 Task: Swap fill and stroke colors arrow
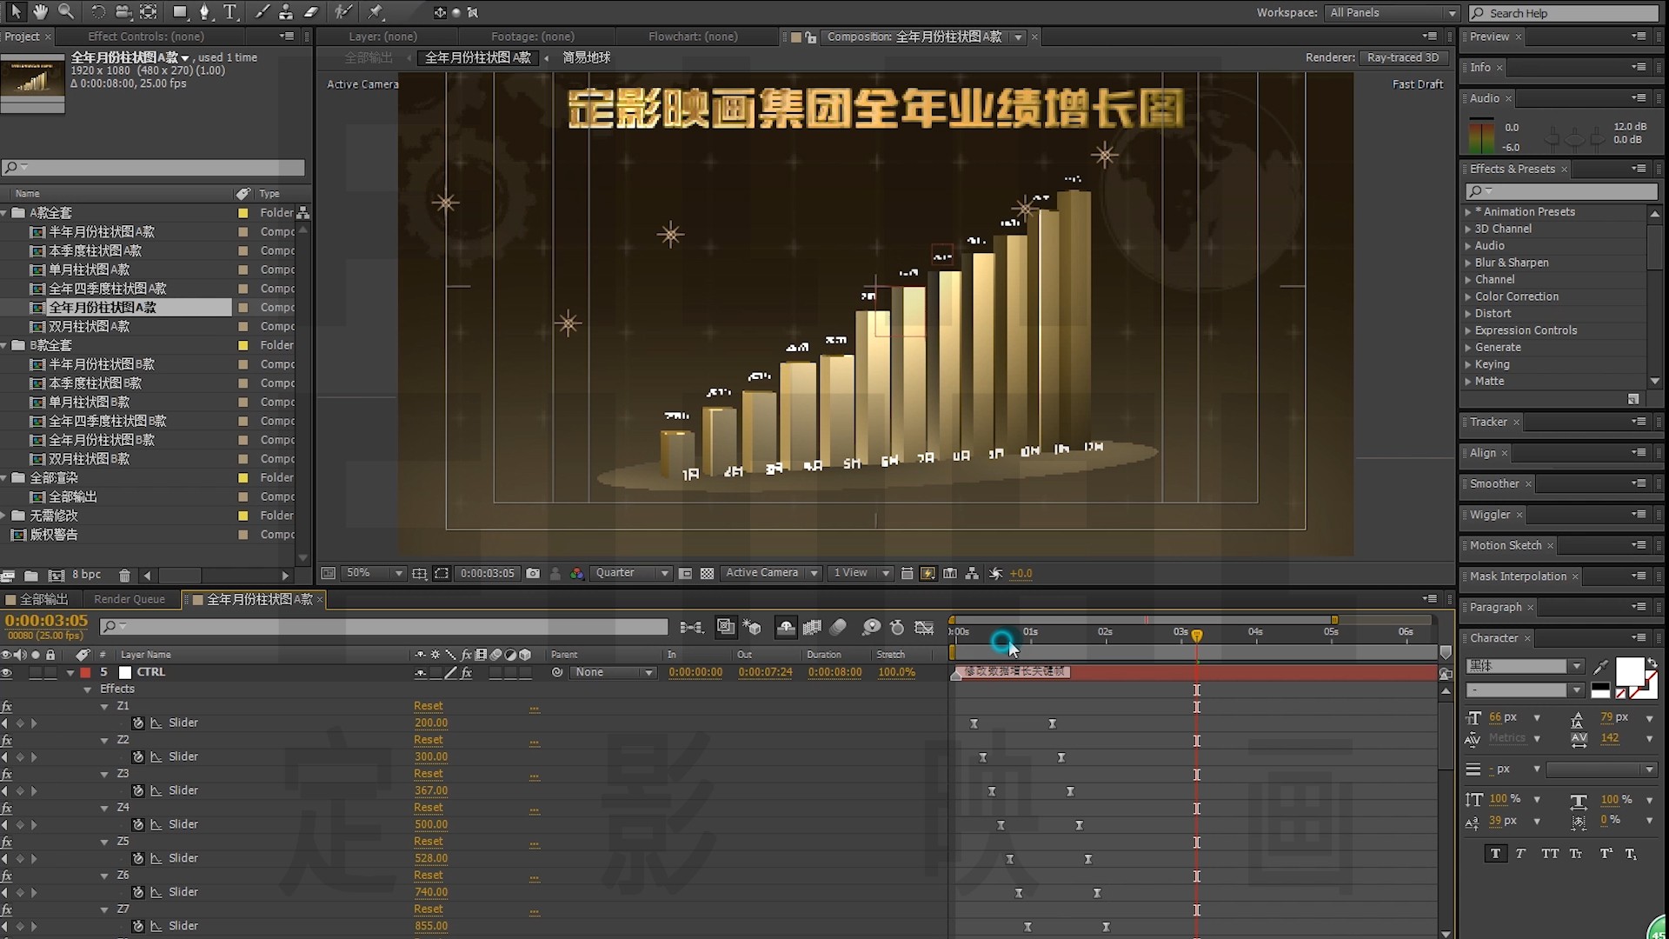1652,663
